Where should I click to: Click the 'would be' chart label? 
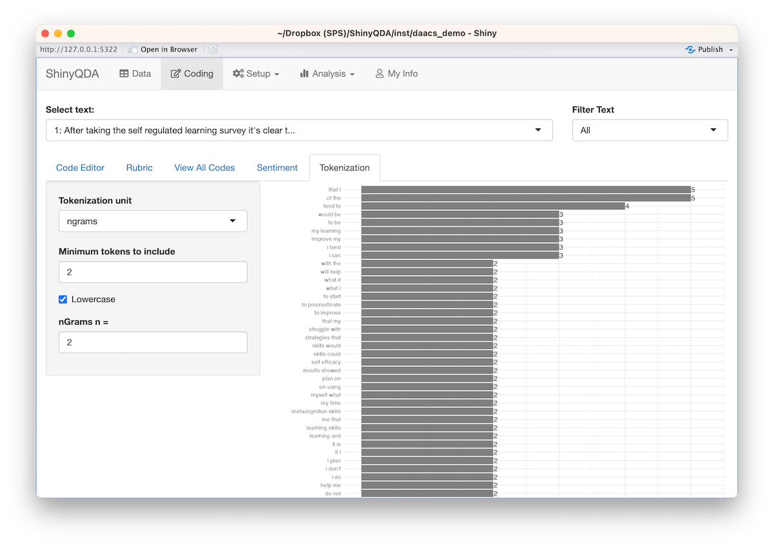click(x=329, y=214)
